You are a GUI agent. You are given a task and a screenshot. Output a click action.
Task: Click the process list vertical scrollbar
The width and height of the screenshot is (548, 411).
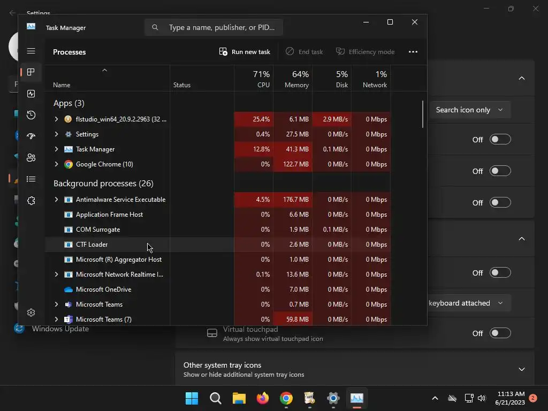point(423,115)
